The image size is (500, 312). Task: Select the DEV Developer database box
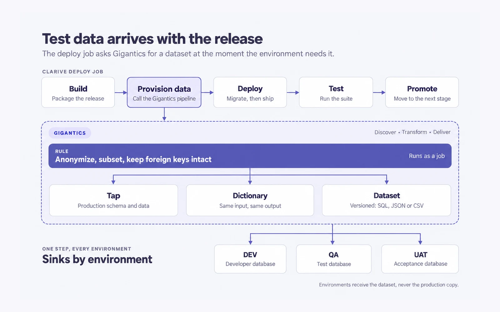coord(250,259)
